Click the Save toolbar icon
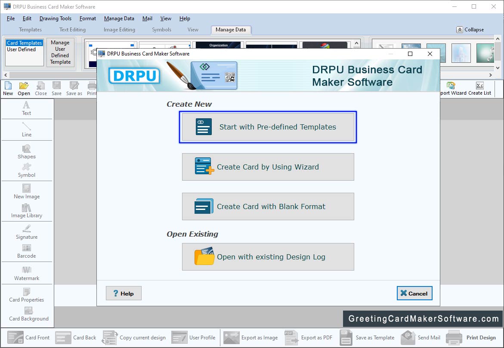The width and height of the screenshot is (504, 348). click(x=56, y=89)
